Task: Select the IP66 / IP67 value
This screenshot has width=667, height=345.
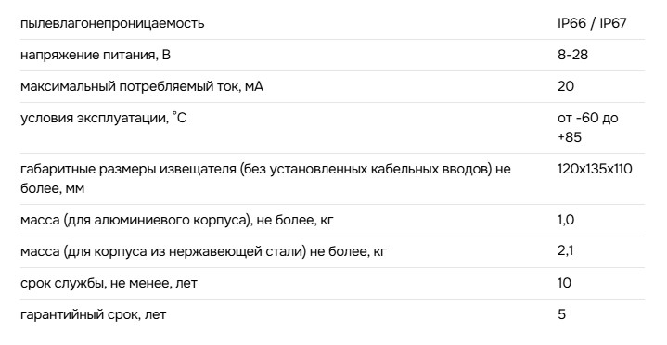Action: pyautogui.click(x=592, y=23)
